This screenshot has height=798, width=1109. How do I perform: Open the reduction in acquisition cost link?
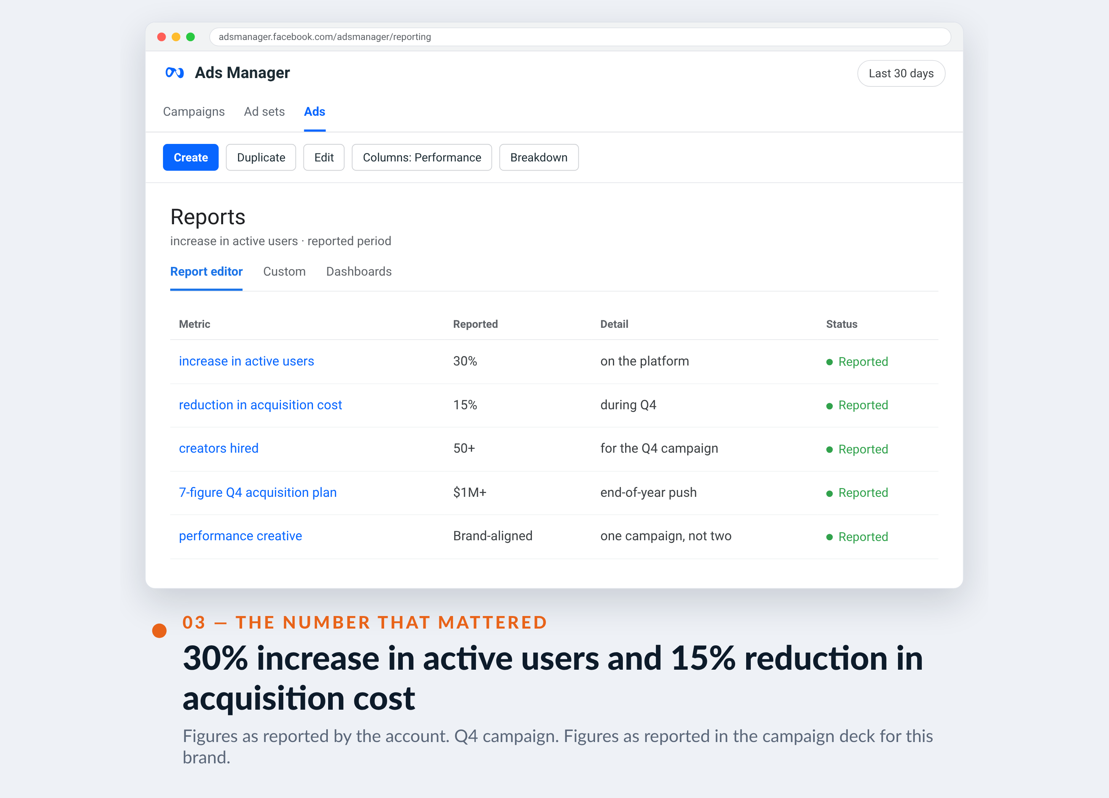click(260, 405)
